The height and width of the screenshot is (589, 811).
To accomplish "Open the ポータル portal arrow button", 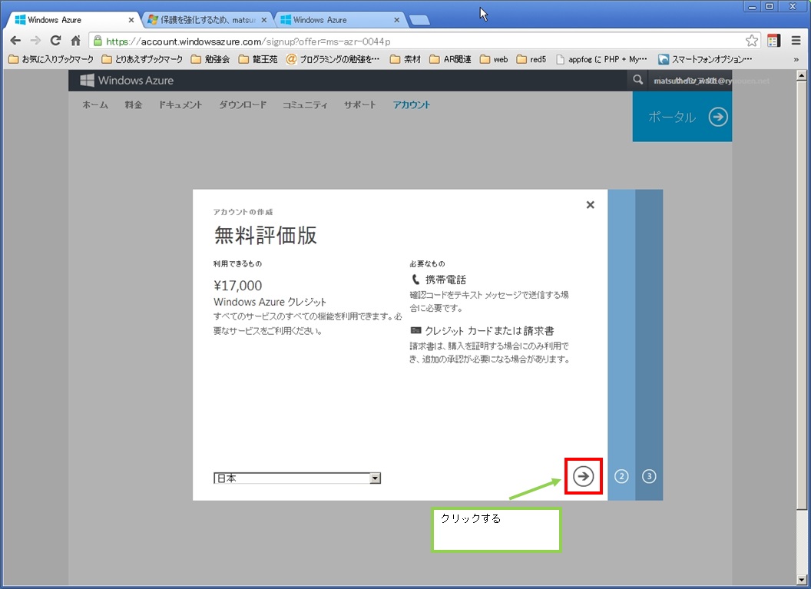I will tap(682, 117).
